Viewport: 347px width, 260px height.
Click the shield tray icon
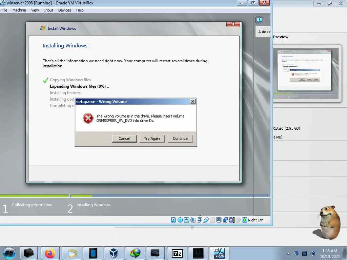pyautogui.click(x=296, y=254)
